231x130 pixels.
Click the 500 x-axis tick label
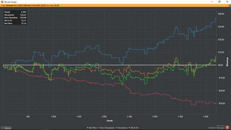click(x=28, y=116)
